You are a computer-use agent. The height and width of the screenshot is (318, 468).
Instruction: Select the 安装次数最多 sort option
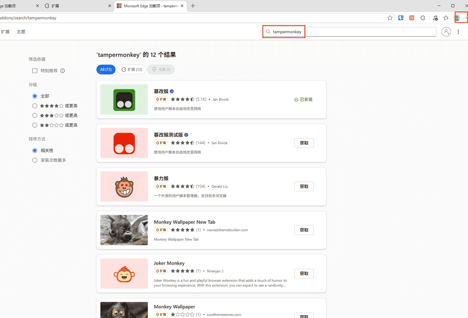35,160
